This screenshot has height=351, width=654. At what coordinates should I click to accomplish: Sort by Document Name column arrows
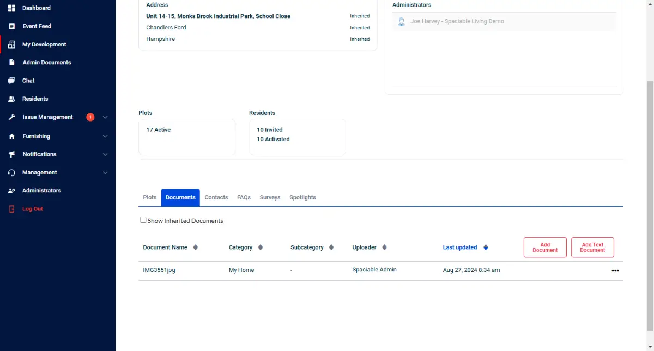(x=196, y=247)
